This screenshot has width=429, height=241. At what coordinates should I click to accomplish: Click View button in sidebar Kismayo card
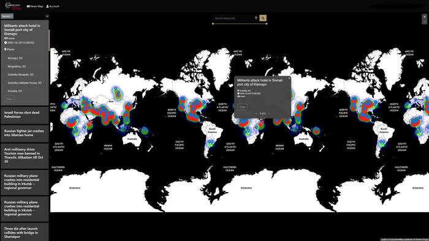(x=9, y=99)
